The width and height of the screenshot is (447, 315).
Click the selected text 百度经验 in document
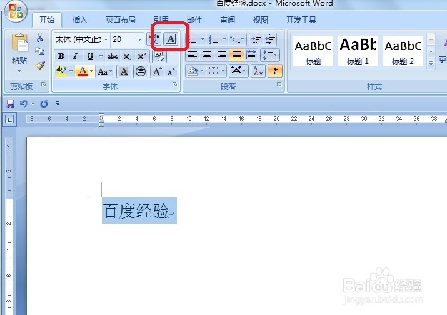(x=136, y=211)
